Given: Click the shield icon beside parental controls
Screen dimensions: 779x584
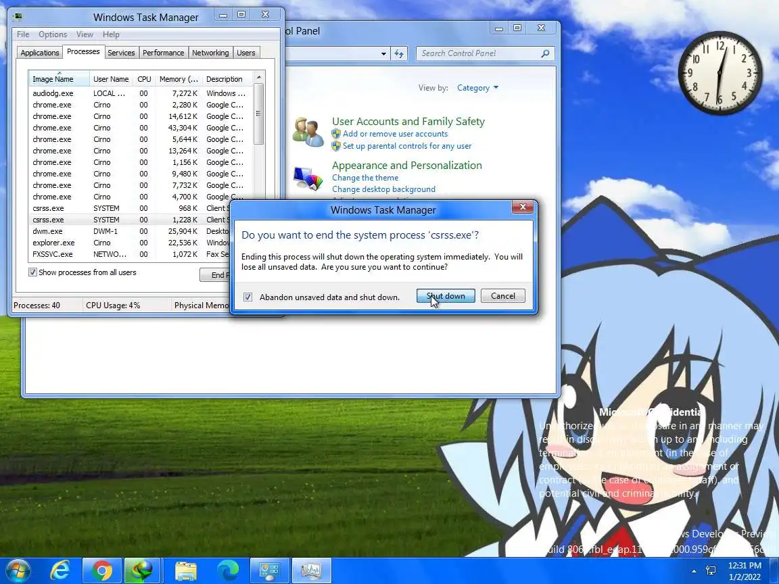Looking at the screenshot, I should (x=336, y=146).
